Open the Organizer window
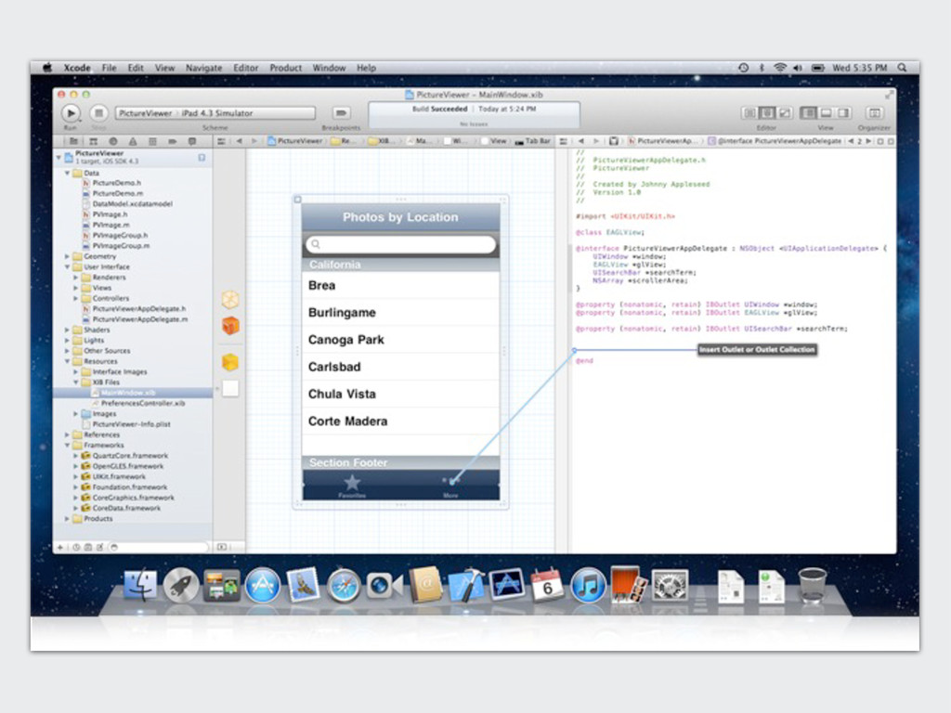The width and height of the screenshot is (951, 713). (x=874, y=112)
